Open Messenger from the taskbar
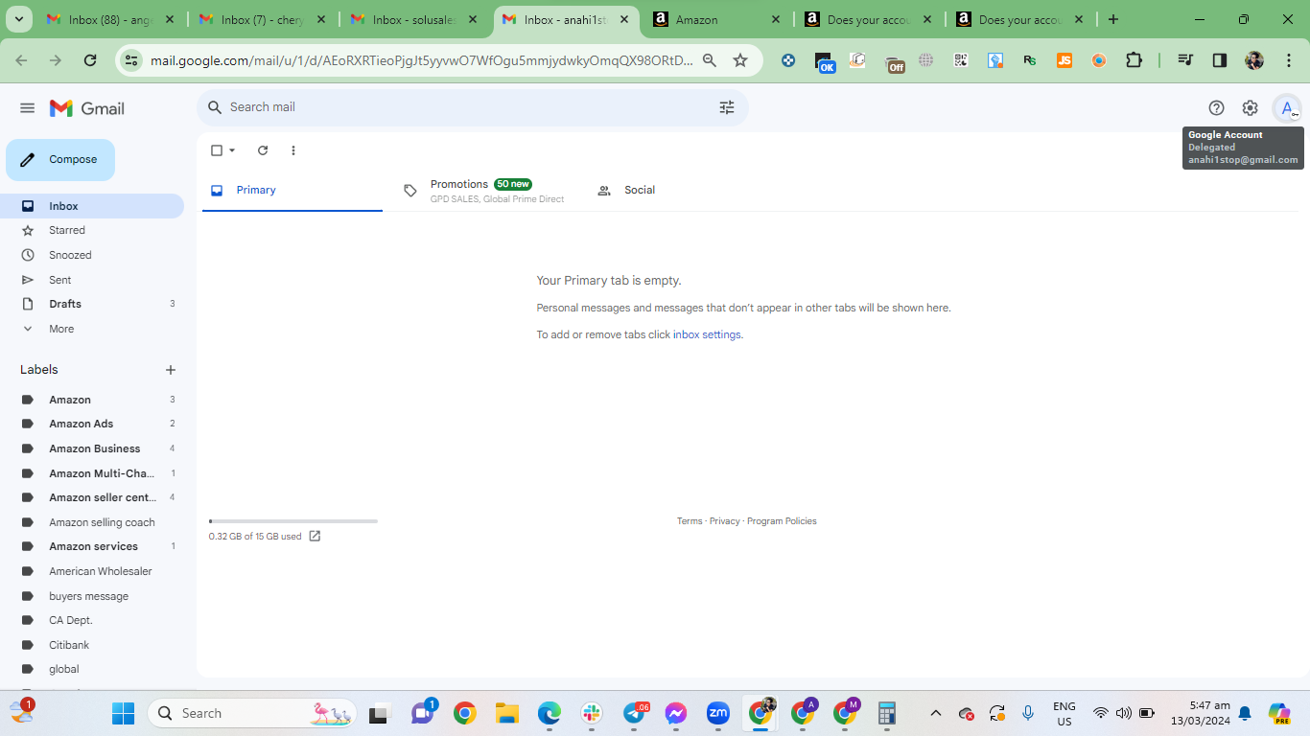This screenshot has height=736, width=1310. click(676, 713)
